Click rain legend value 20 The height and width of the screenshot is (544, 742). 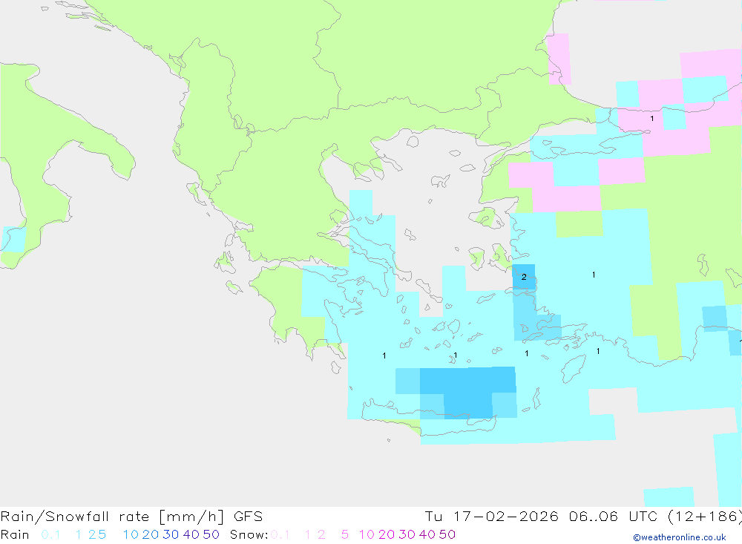pos(151,534)
